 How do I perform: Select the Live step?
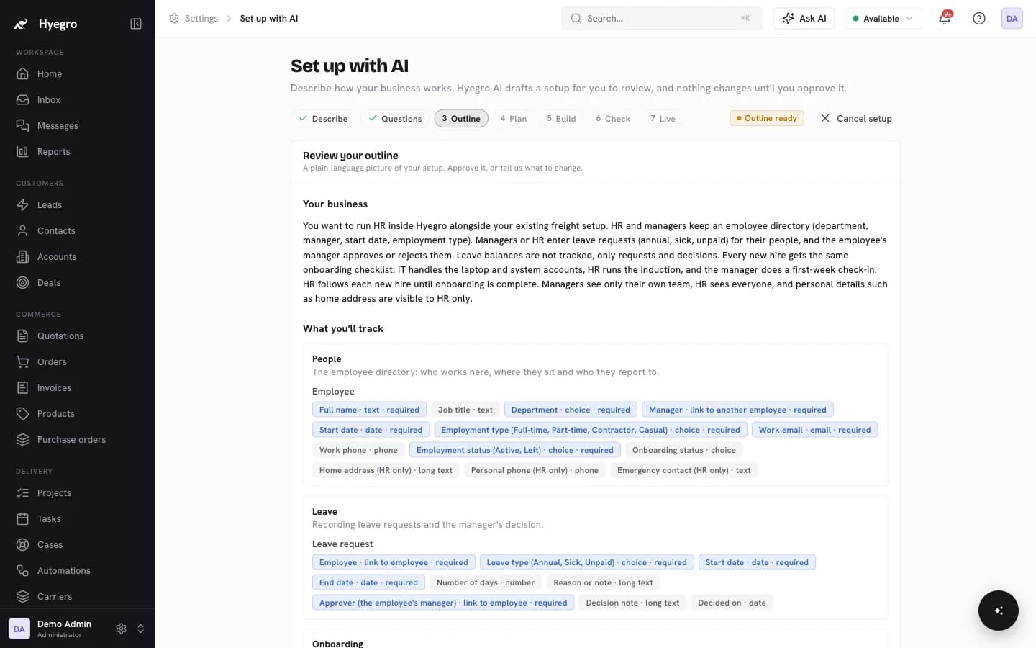pyautogui.click(x=663, y=118)
